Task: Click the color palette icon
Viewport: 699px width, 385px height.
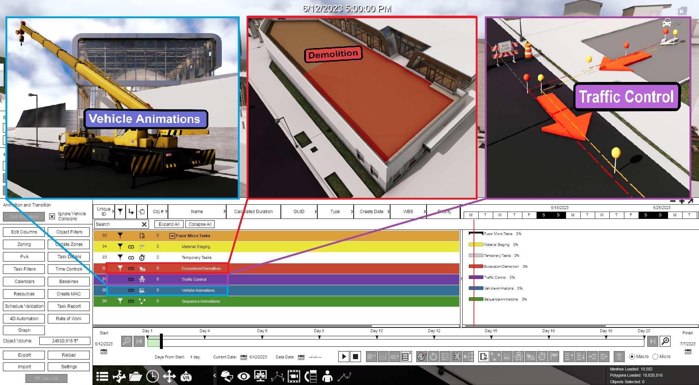Action: [x=421, y=357]
